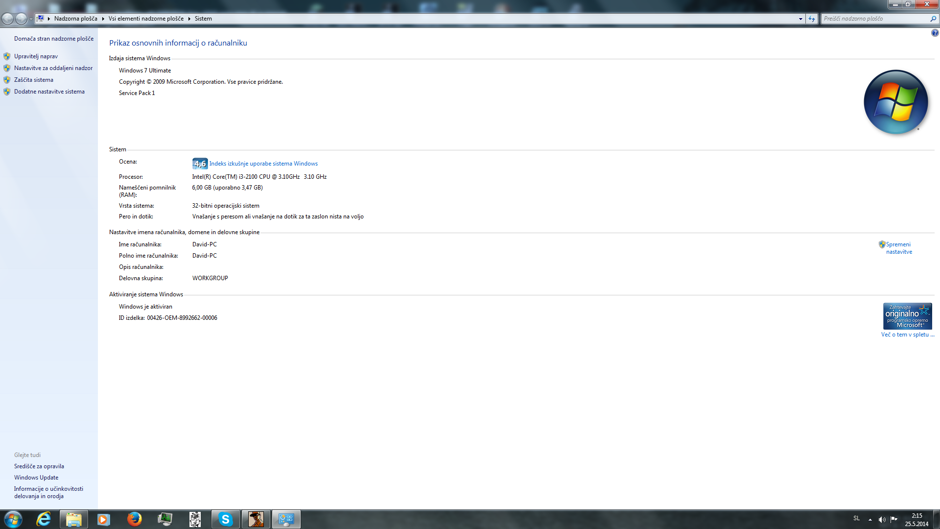Click the volume speaker tray icon
This screenshot has width=940, height=529.
[x=882, y=520]
